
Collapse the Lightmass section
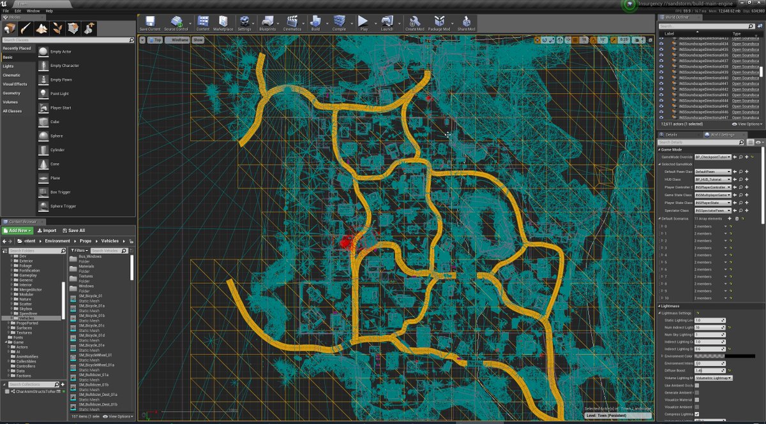[660, 306]
